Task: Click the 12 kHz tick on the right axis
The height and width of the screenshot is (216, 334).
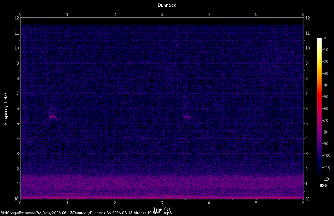Action: [x=307, y=18]
